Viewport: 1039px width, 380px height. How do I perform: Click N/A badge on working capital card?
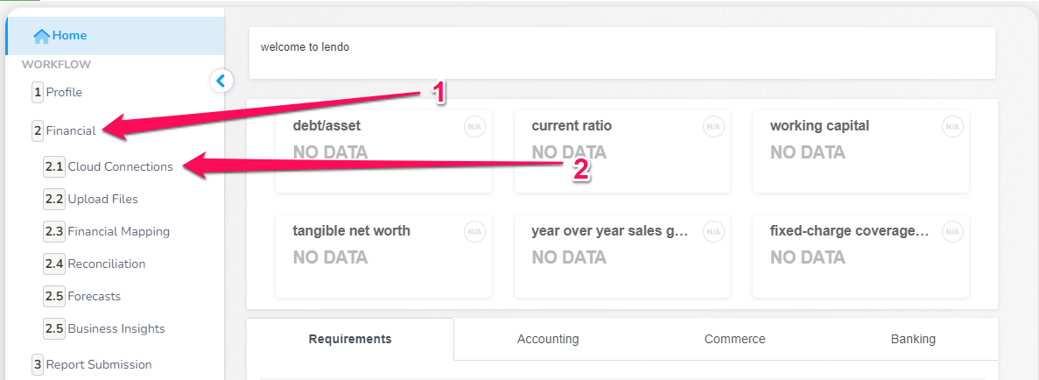[951, 126]
